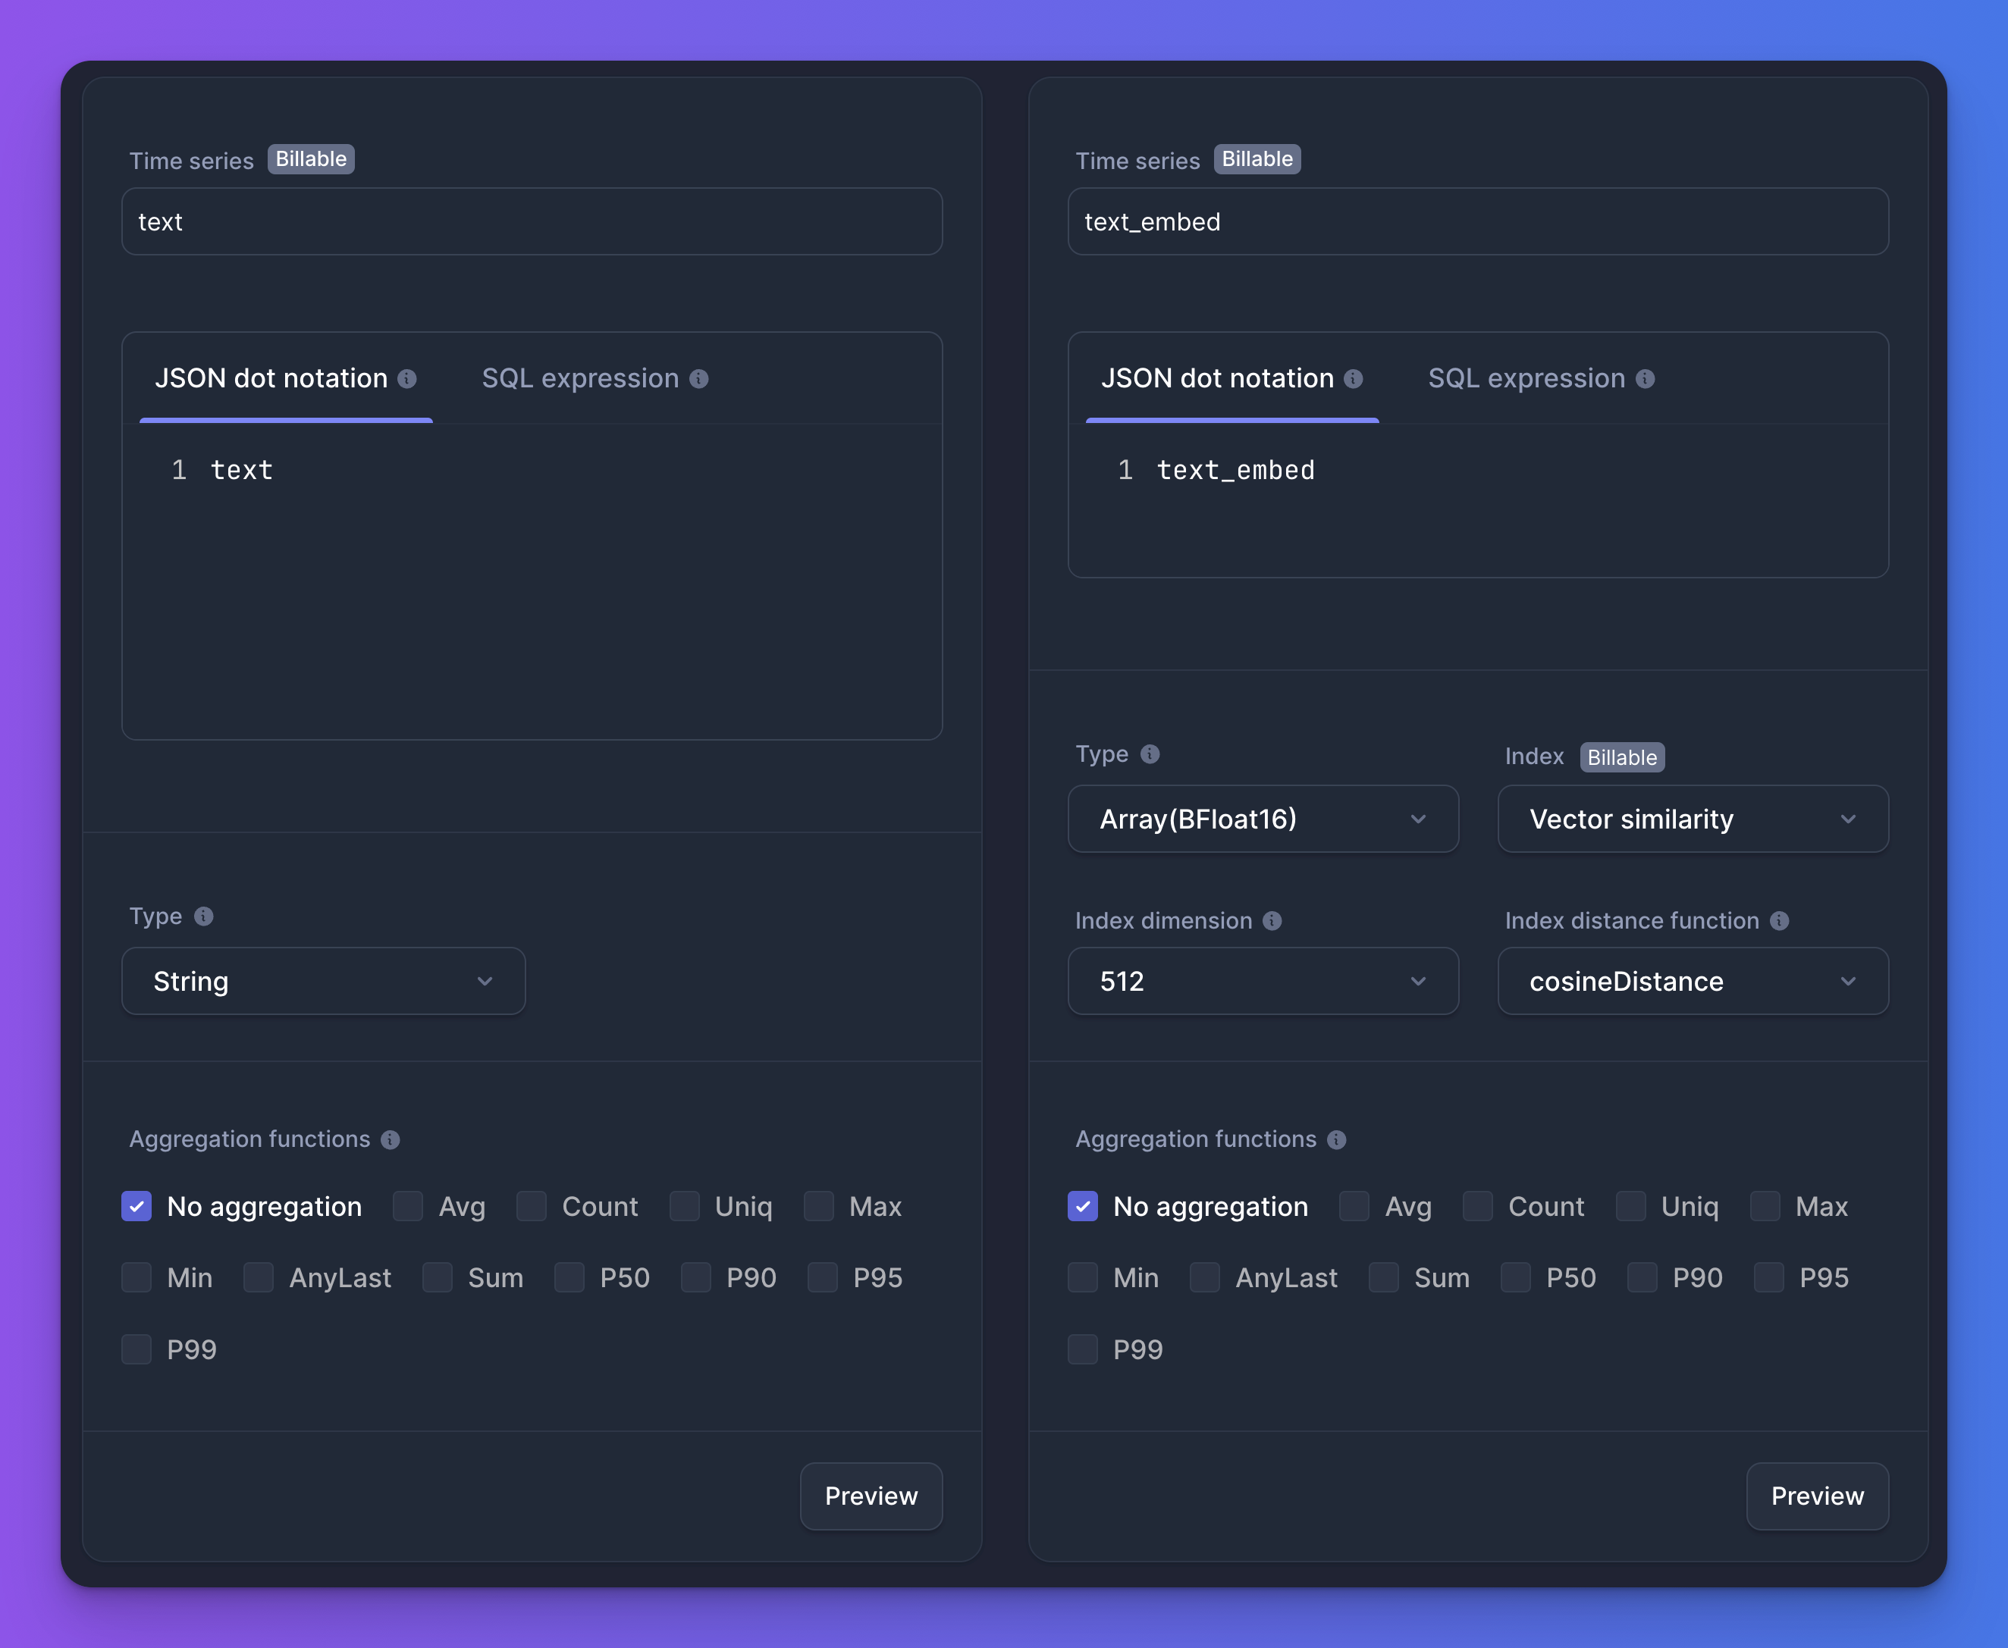Viewport: 2008px width, 1648px height.
Task: Open the String type selector on left panel
Action: coord(323,981)
